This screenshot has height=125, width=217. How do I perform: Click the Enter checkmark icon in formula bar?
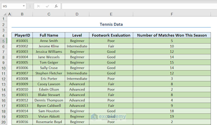[x=47, y=6]
